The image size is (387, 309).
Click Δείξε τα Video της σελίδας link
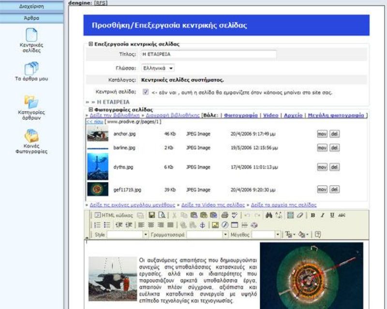(x=213, y=205)
